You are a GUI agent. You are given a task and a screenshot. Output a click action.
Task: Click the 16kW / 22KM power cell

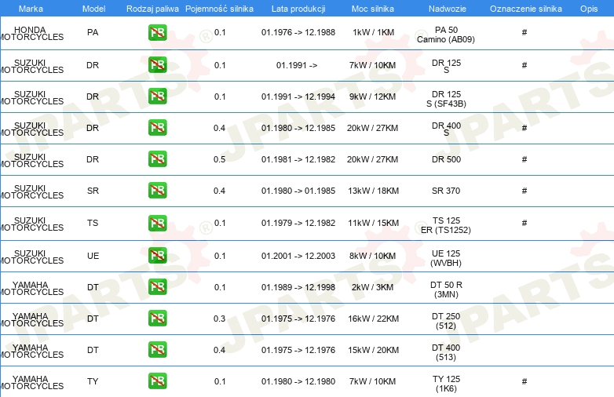tap(373, 319)
